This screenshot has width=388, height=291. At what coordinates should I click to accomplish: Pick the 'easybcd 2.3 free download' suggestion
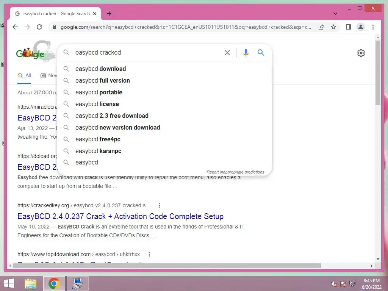pos(164,116)
